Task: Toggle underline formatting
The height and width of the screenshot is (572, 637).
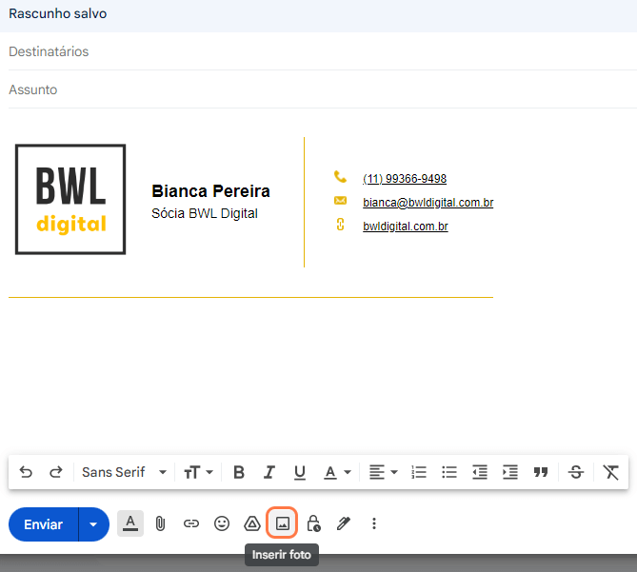Action: (300, 472)
